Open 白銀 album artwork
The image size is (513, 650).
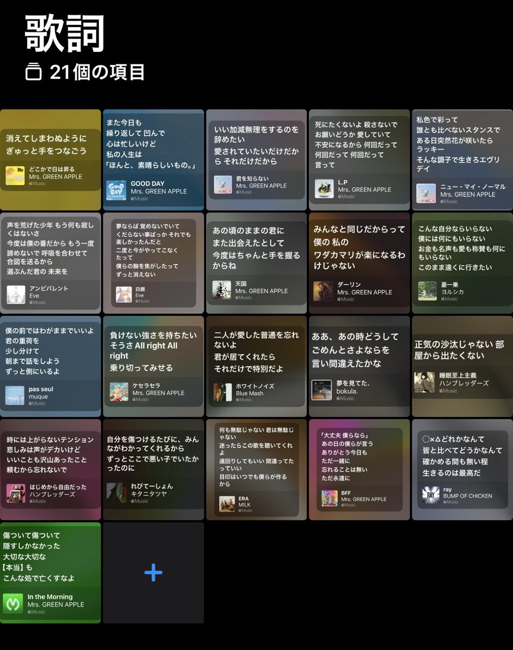(124, 295)
